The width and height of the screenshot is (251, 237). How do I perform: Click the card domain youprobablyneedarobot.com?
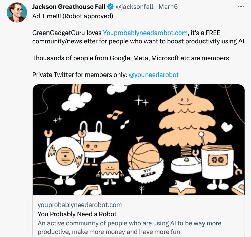click(x=79, y=205)
